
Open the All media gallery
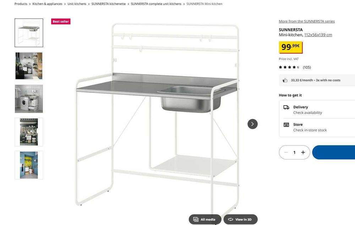point(204,219)
